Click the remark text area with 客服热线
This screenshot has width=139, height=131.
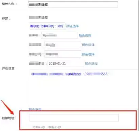pos(84,88)
